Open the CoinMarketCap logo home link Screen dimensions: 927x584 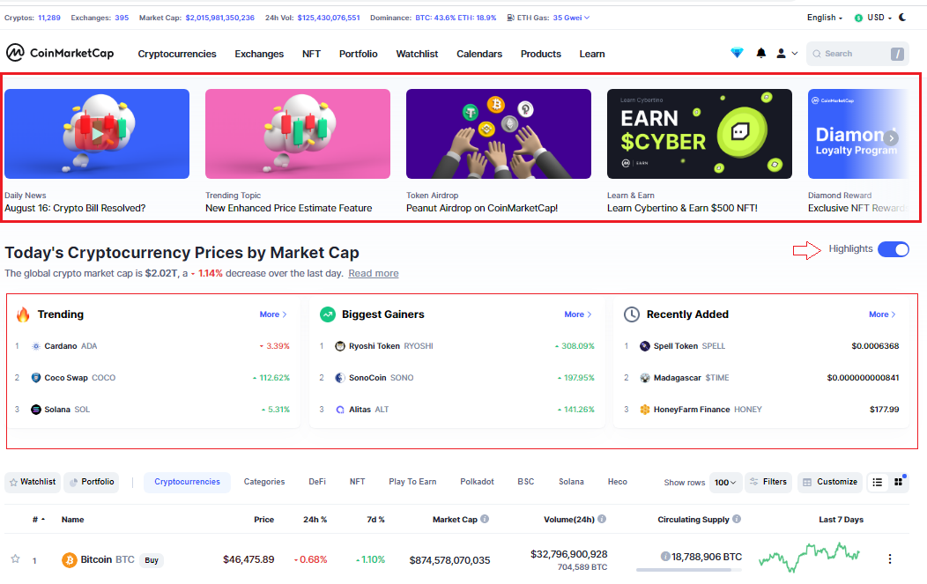(x=60, y=53)
